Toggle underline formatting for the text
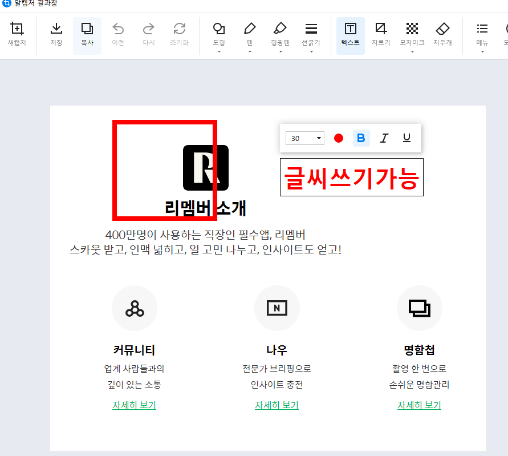The height and width of the screenshot is (456, 508). click(406, 138)
